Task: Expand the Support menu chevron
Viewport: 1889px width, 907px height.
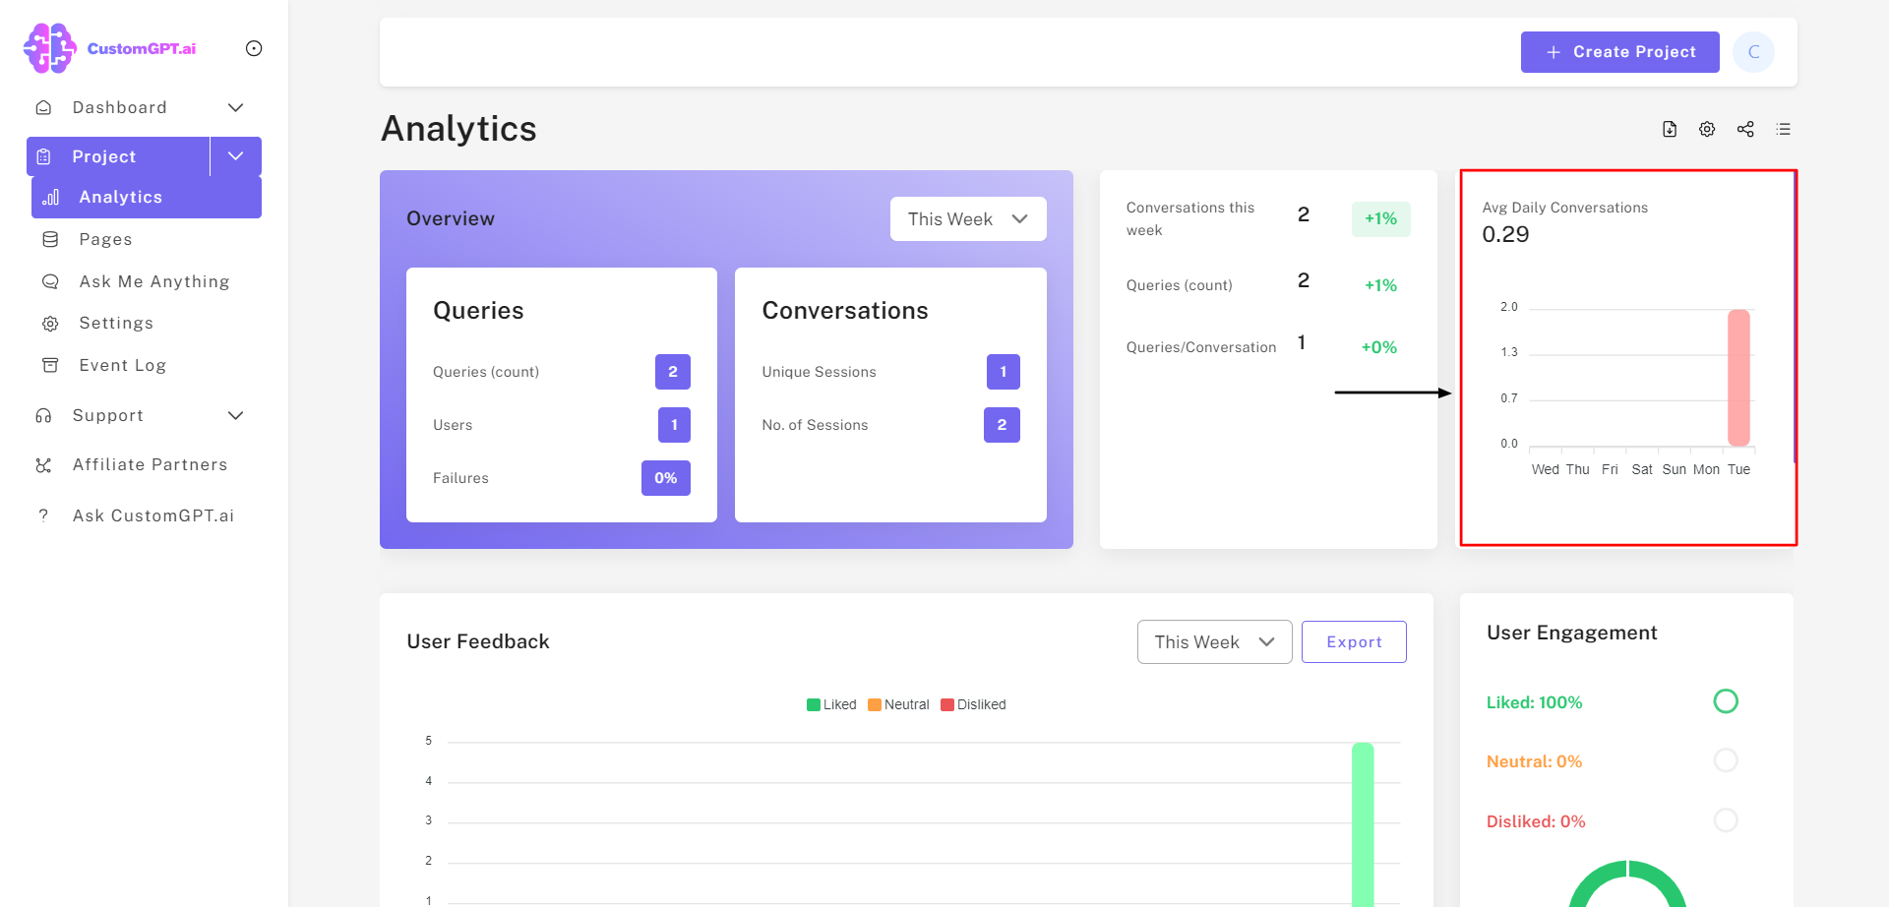Action: tap(236, 415)
